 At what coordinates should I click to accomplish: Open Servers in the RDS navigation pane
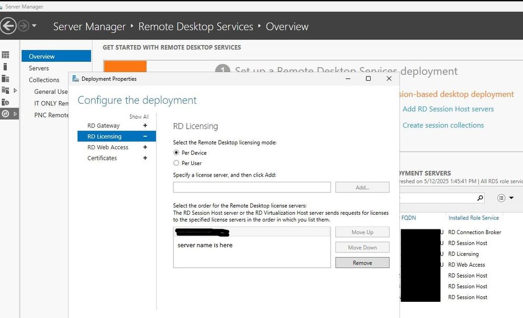click(39, 68)
